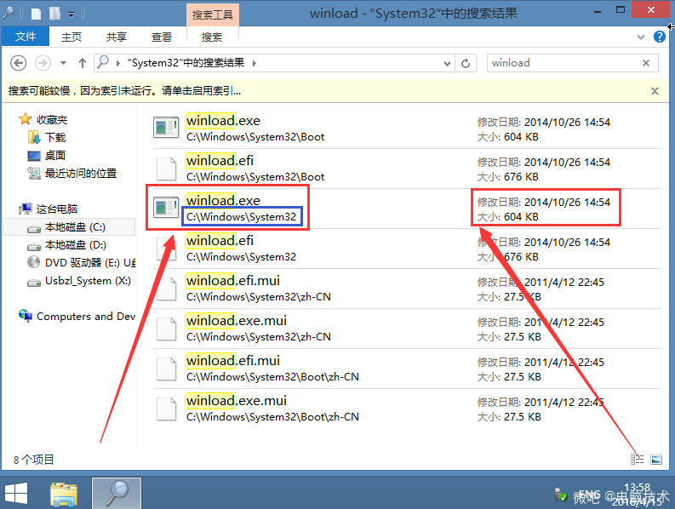Click the Back navigation arrow
The width and height of the screenshot is (675, 509).
coord(18,63)
